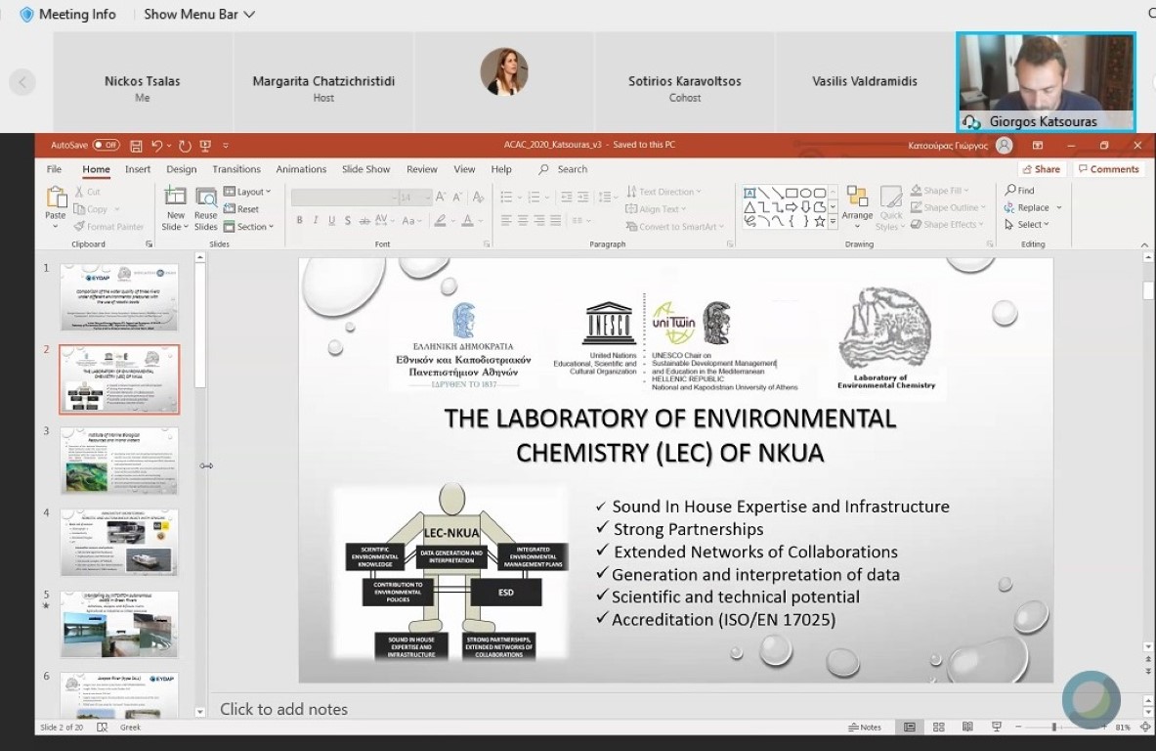
Task: Click the Share button
Action: [1042, 169]
